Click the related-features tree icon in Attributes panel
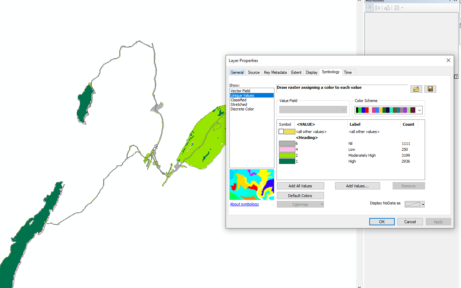 pyautogui.click(x=387, y=8)
